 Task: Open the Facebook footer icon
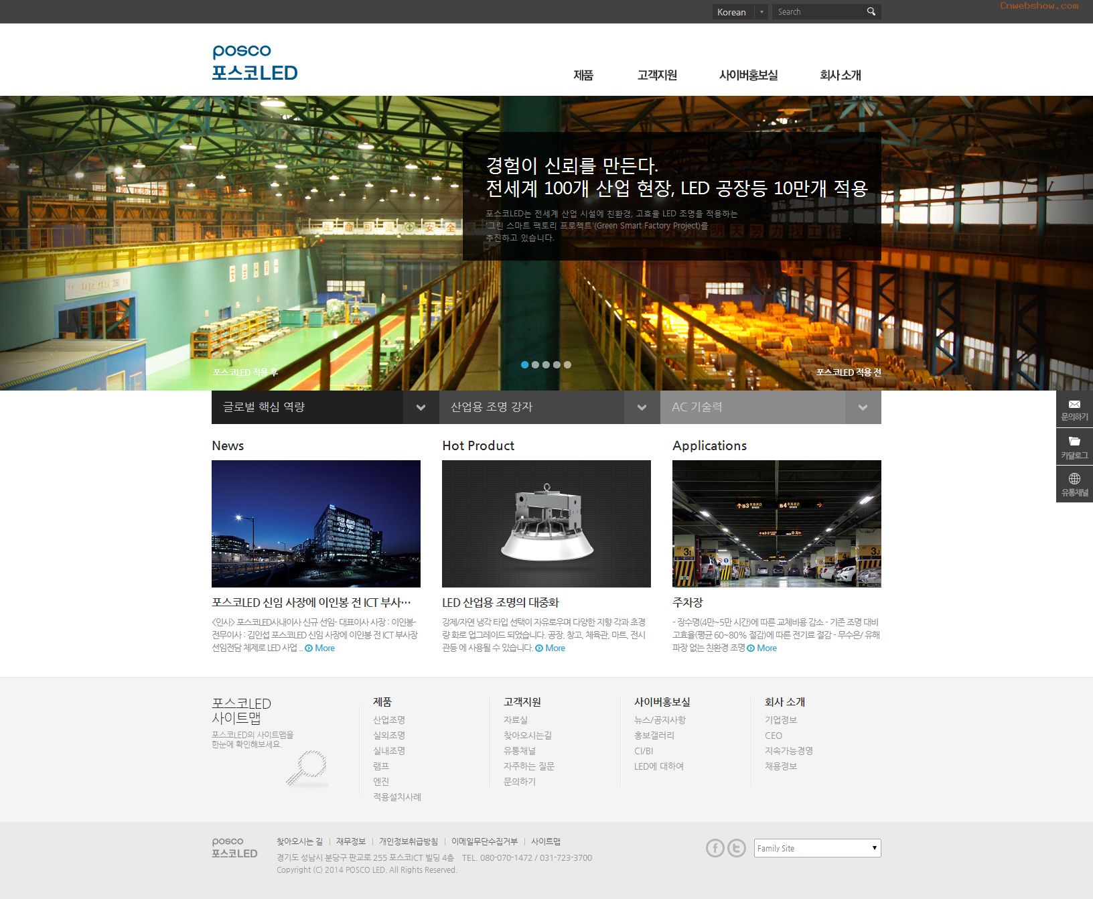click(x=715, y=848)
